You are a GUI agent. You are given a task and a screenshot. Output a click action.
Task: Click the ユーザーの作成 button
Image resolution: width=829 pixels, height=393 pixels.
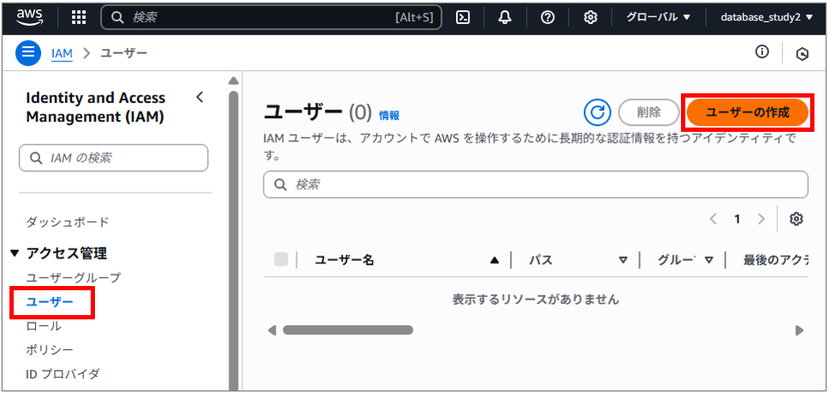pos(748,112)
